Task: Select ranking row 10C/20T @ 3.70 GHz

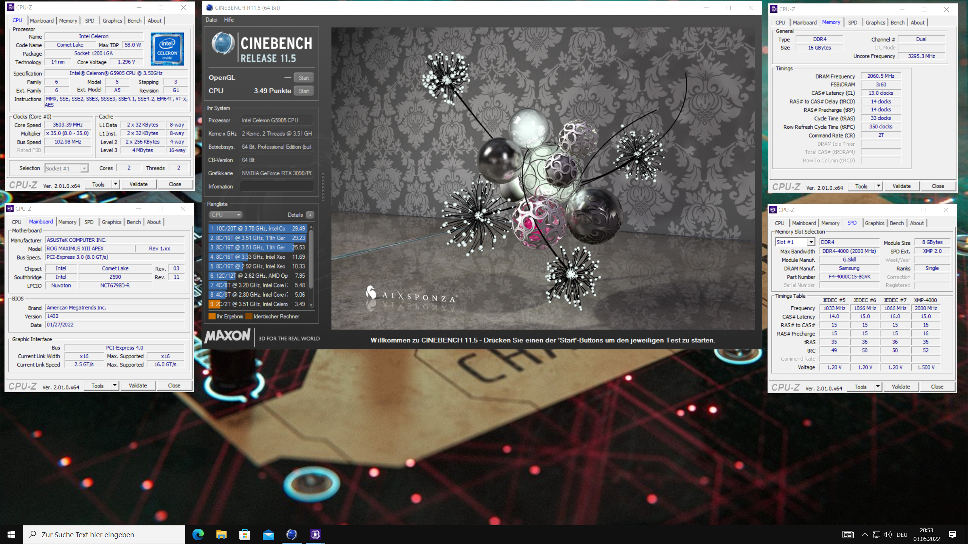Action: pos(258,229)
